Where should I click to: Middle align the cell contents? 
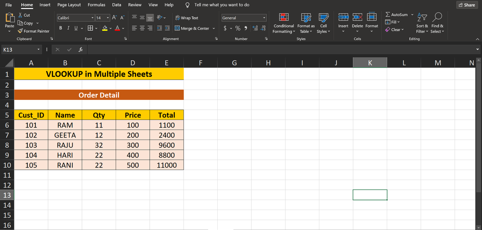click(142, 18)
